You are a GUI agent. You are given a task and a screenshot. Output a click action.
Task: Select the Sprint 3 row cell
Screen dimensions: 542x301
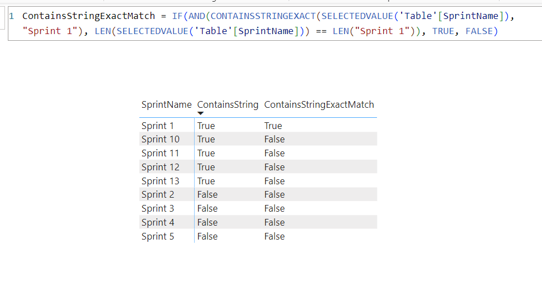[x=158, y=208]
